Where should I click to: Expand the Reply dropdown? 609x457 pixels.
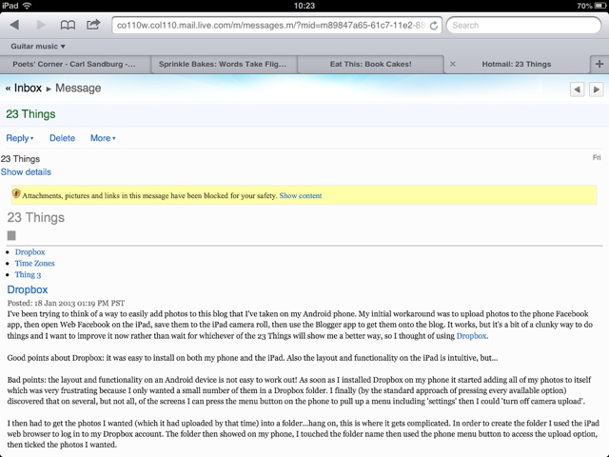[x=19, y=138]
